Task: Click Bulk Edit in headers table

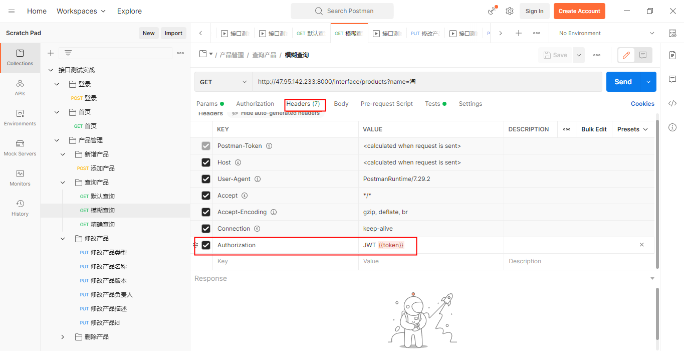Action: (x=594, y=129)
